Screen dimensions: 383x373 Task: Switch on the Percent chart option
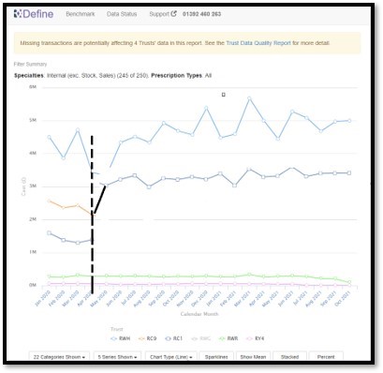(x=326, y=357)
